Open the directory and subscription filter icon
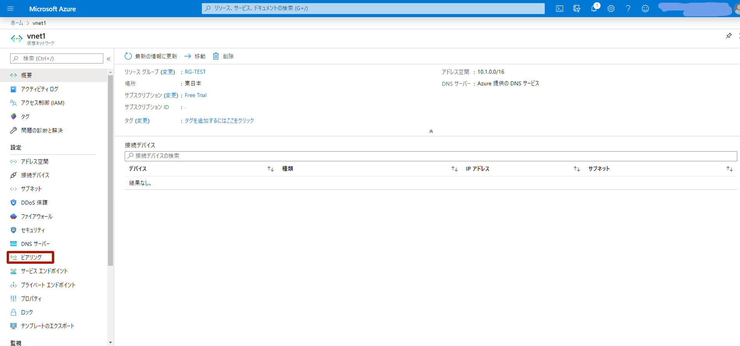Image resolution: width=740 pixels, height=346 pixels. [577, 9]
